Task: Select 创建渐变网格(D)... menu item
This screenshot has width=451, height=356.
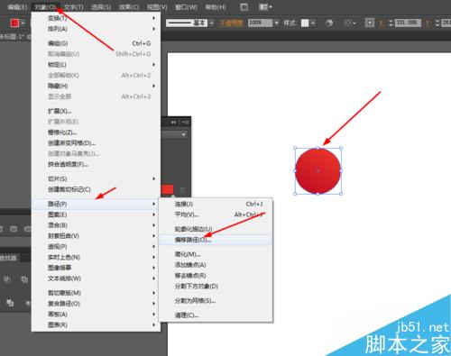Action: [x=96, y=143]
